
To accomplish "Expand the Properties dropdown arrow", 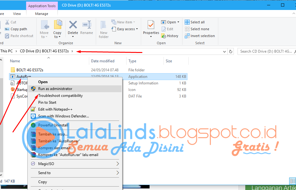I will [151, 36].
